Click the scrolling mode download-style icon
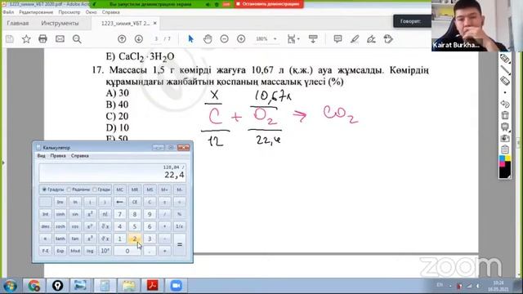This screenshot has width=523, height=294. pyautogui.click(x=313, y=39)
